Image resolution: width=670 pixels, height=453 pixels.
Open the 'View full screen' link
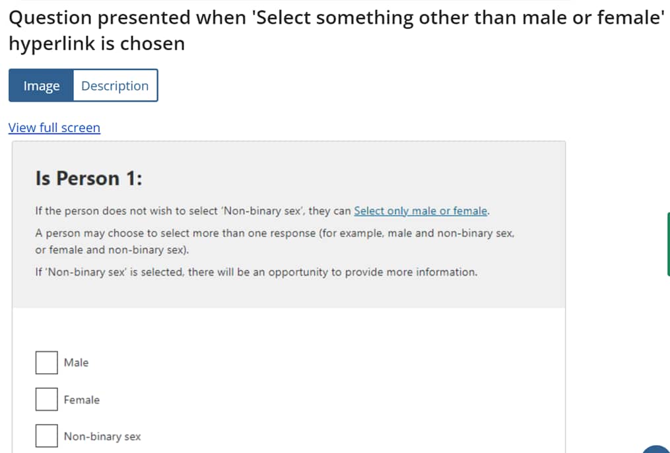click(x=54, y=127)
